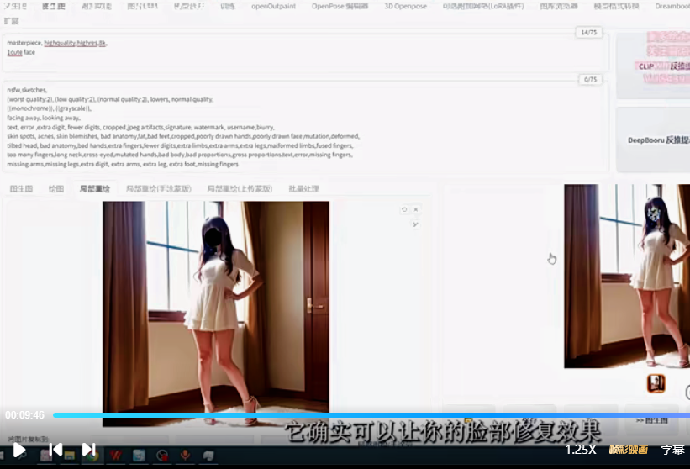Viewport: 690px width, 469px height.
Task: Switch to the 3D Openpose tab
Action: tap(405, 6)
